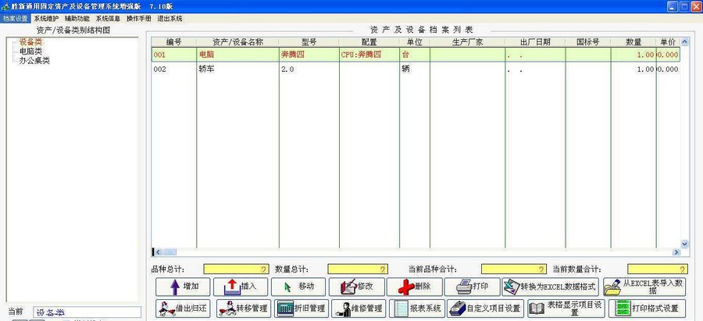Open 转移管理 transfer management
The image size is (703, 321).
pyautogui.click(x=244, y=309)
